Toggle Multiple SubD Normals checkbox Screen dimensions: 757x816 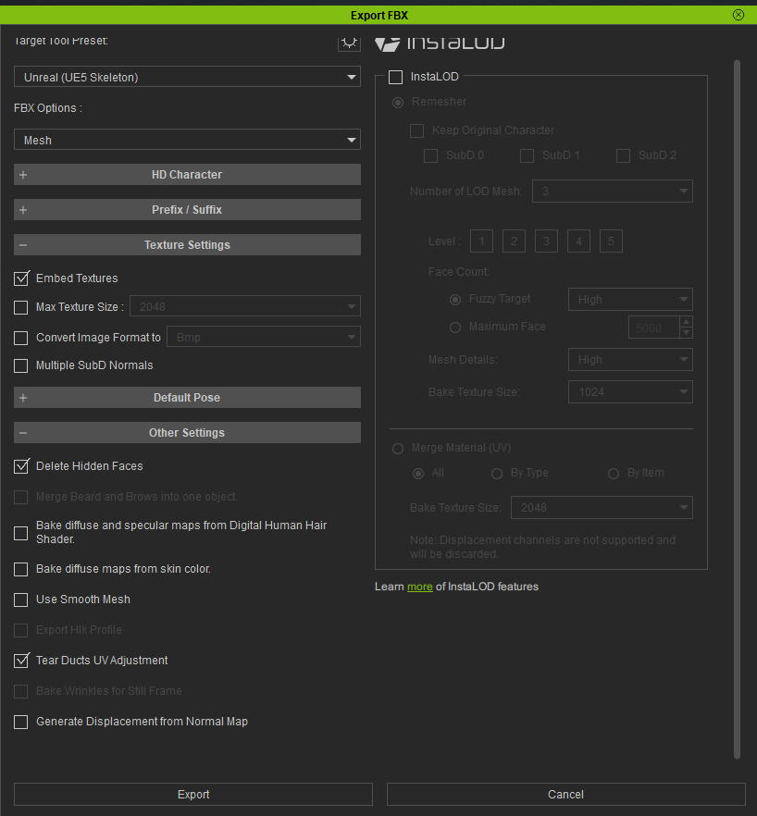21,366
